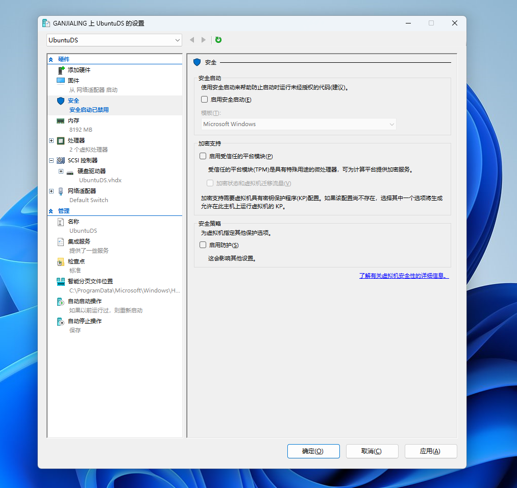Screen dimensions: 517x488
Task: Open 了解有关虚拟机安全性的详细信息 link
Action: (x=404, y=276)
